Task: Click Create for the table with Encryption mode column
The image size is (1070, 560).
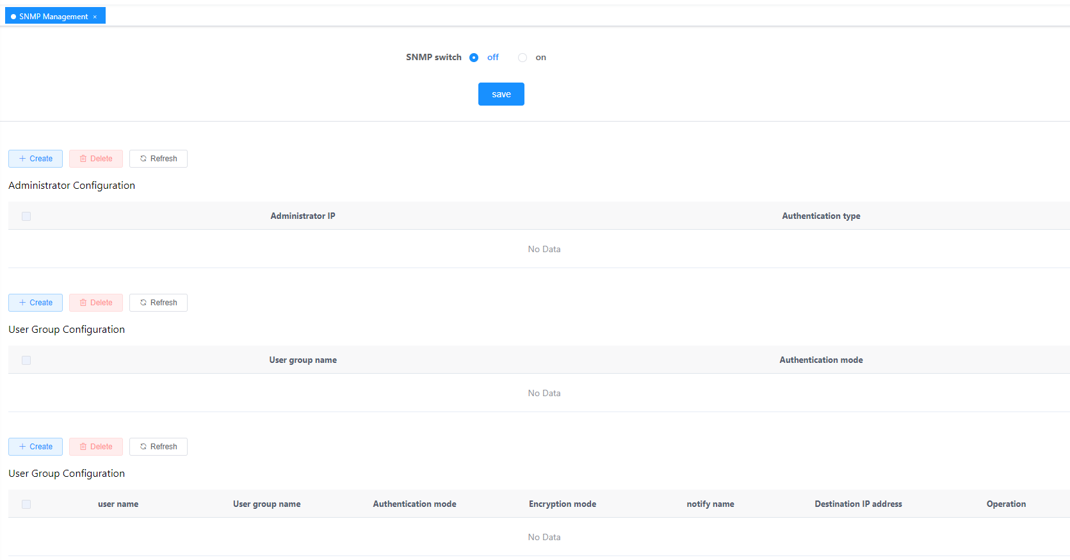Action: (x=35, y=447)
